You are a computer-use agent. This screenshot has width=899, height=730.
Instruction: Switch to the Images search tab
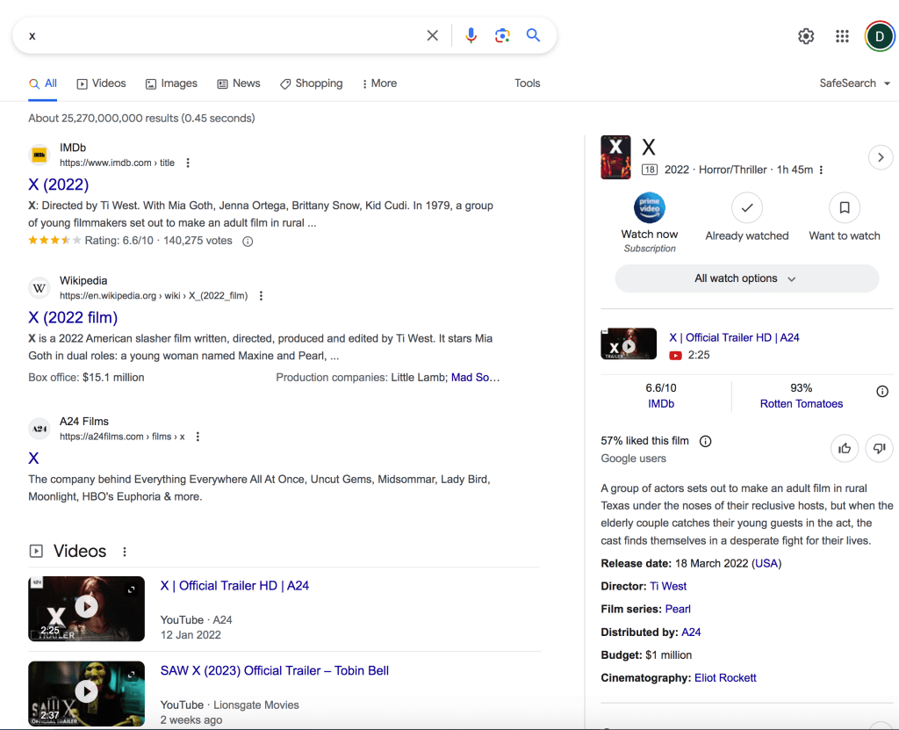(171, 83)
